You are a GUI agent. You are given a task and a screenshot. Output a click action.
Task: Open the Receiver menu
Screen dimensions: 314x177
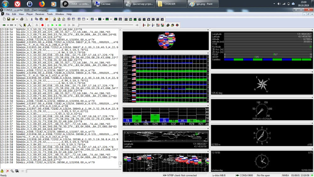[40, 14]
